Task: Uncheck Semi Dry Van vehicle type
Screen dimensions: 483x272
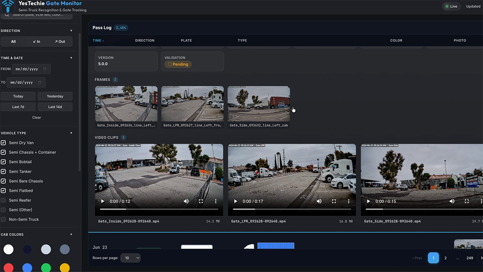Action: point(3,143)
